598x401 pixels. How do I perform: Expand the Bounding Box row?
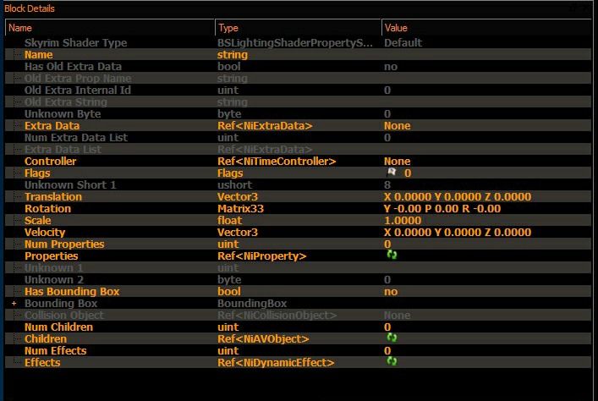point(14,304)
